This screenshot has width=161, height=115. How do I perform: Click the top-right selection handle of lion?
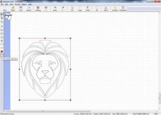click(70, 38)
